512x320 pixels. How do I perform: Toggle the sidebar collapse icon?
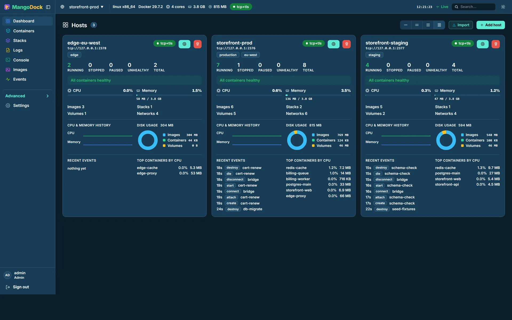tap(48, 7)
